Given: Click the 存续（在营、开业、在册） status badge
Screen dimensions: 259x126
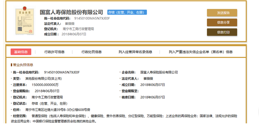Looking at the screenshot, I should click(x=127, y=12).
